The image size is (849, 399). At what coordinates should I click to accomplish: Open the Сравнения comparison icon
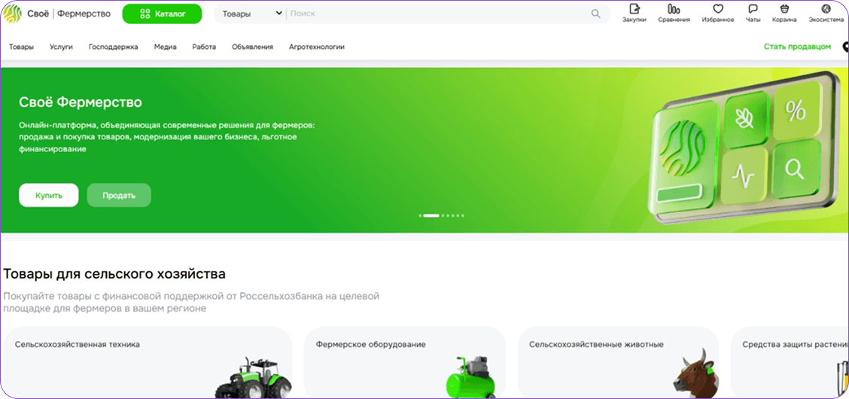(674, 10)
